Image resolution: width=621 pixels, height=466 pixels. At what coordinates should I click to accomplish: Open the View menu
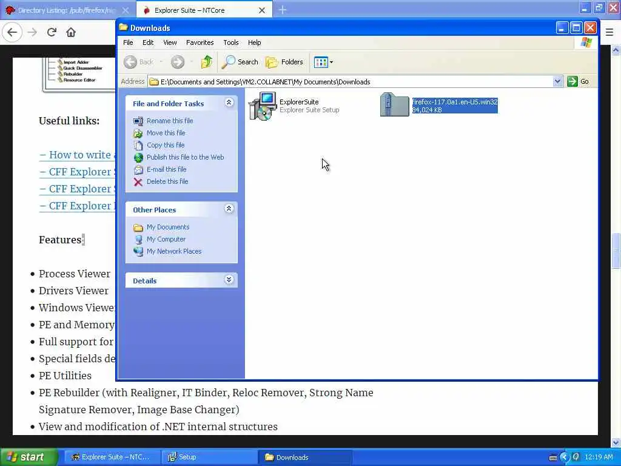coord(170,42)
